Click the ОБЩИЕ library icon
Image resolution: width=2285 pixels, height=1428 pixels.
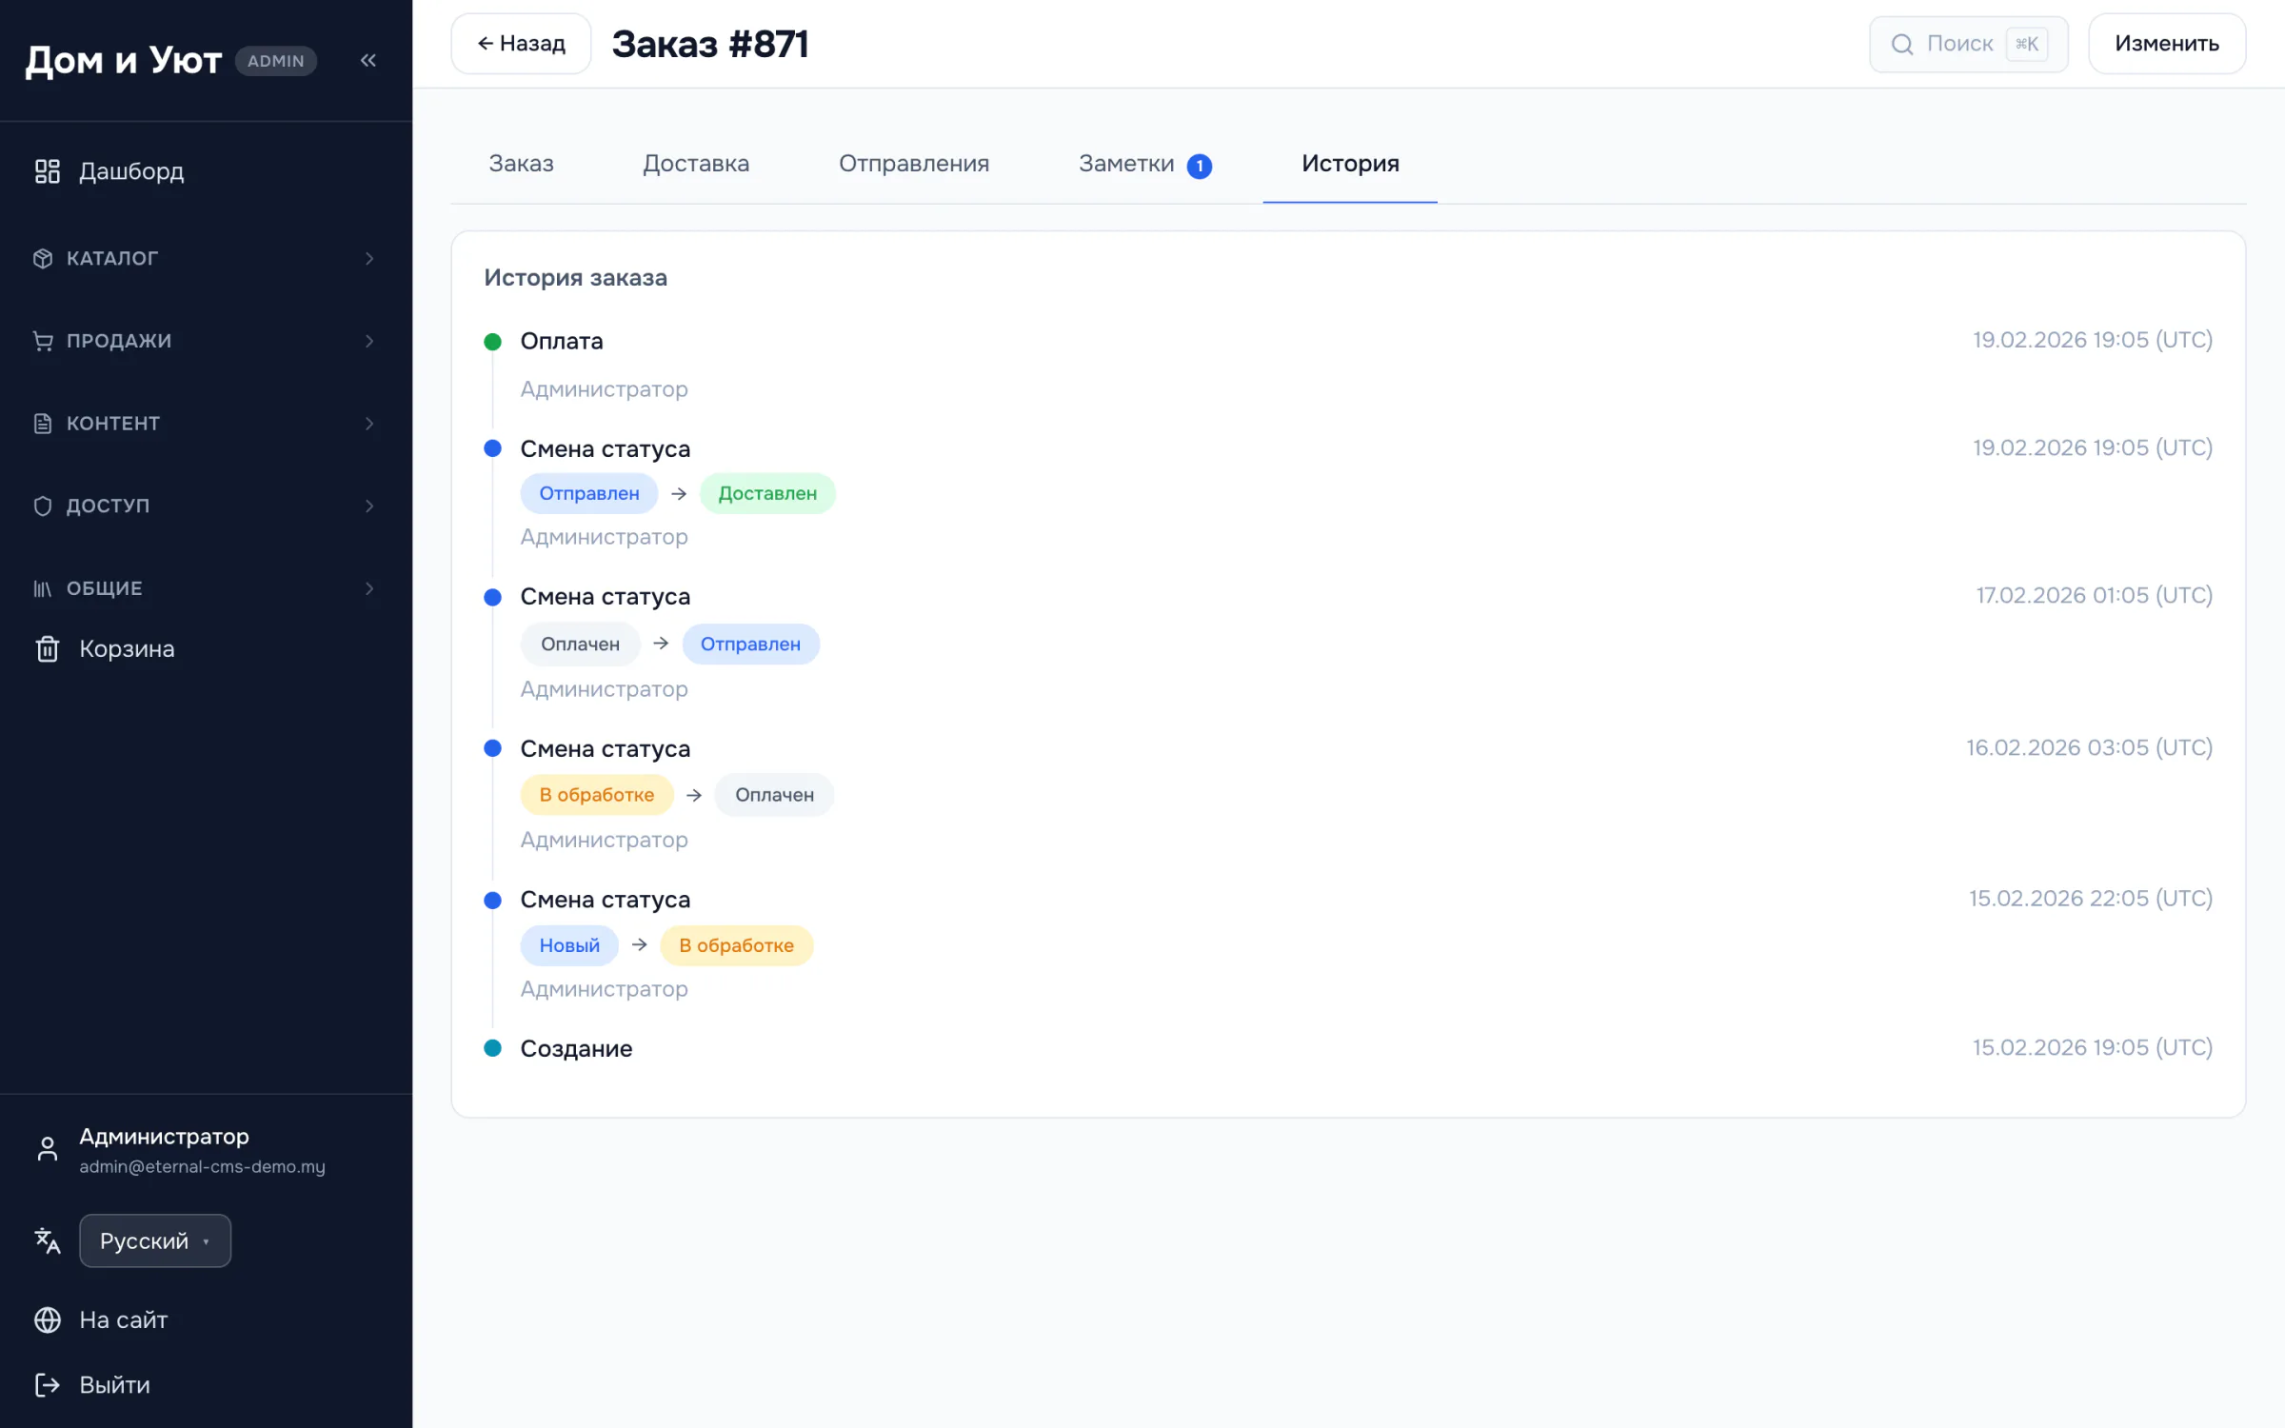click(x=43, y=588)
